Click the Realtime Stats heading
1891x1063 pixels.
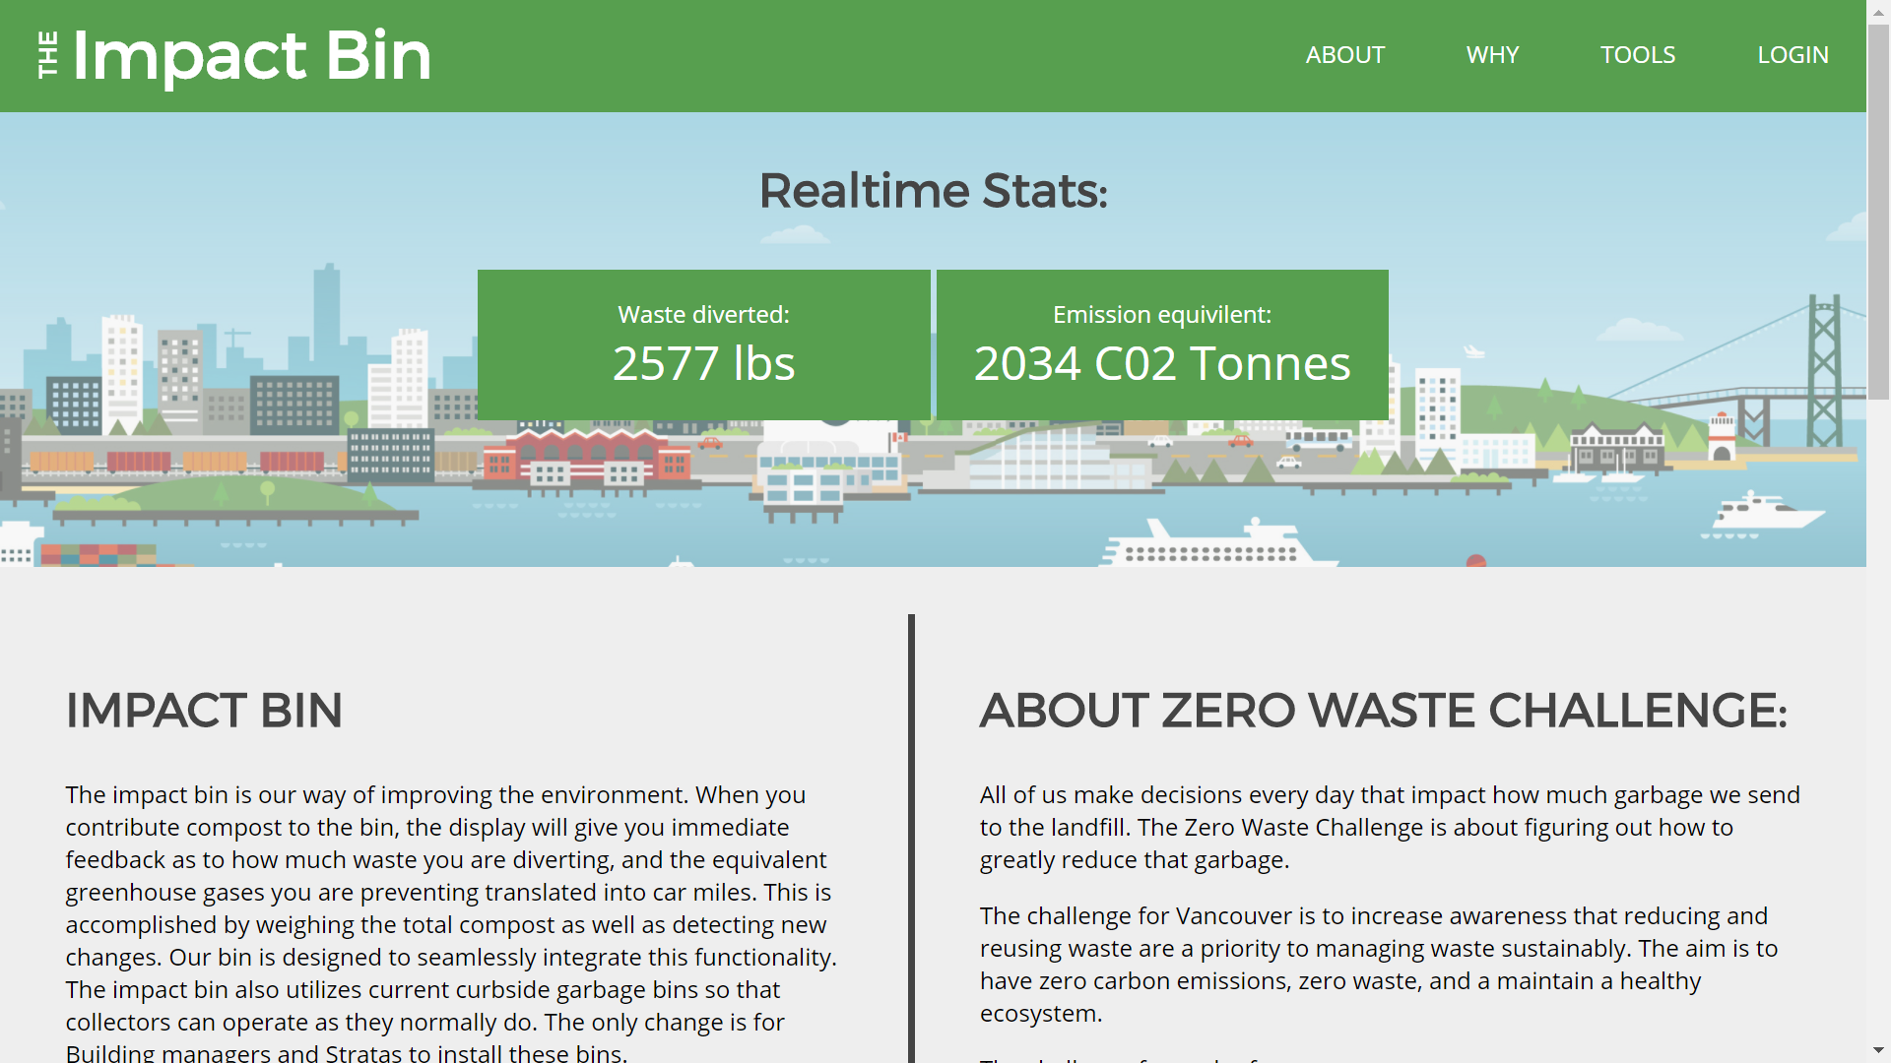pyautogui.click(x=933, y=191)
